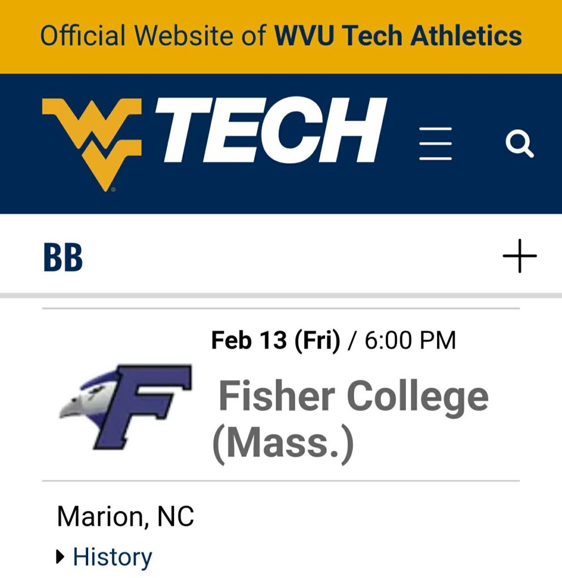Click the bold WVU Tech Athletics text
Viewport: 562px width, 578px height.
tap(398, 36)
